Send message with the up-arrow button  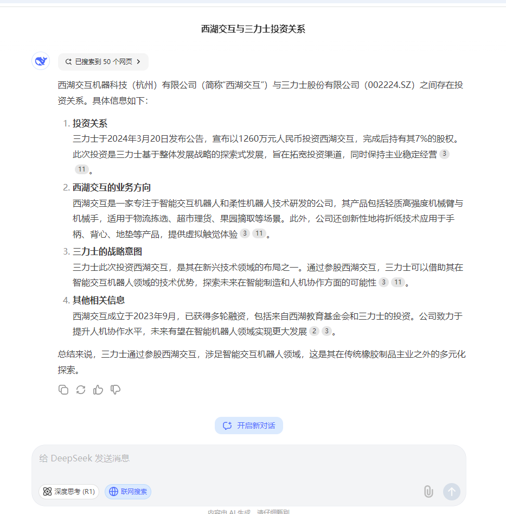tap(452, 492)
